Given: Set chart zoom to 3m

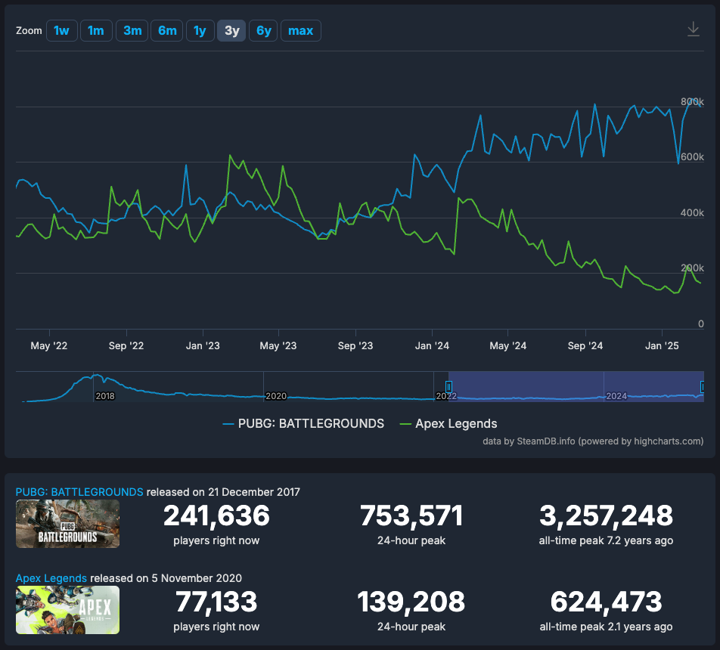Looking at the screenshot, I should pos(132,31).
